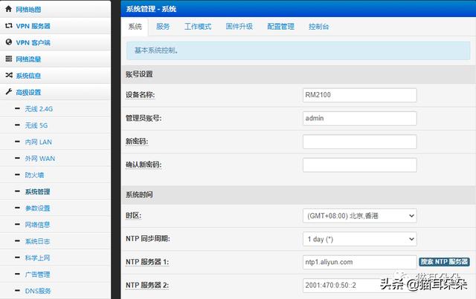Screen dimensions: 476x299
Task: Open 广告管理 submenu item
Action: click(37, 275)
